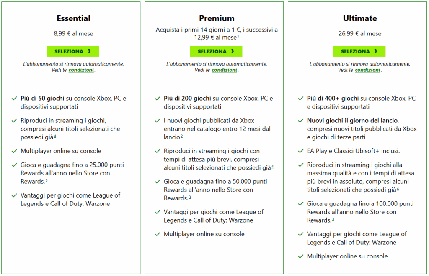Click footnote 4 in Premium streaming feature

(272, 167)
